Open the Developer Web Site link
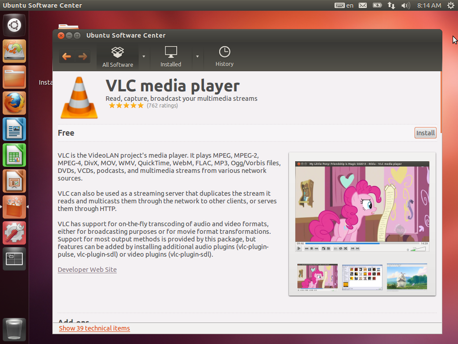458x344 pixels. point(87,269)
